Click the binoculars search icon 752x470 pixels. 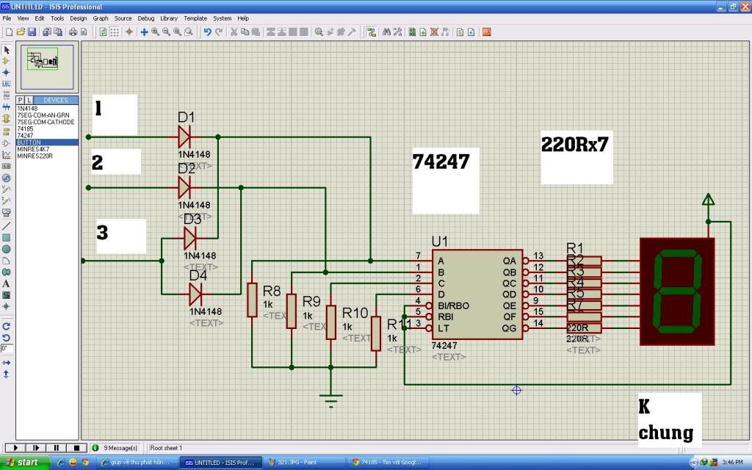point(386,32)
